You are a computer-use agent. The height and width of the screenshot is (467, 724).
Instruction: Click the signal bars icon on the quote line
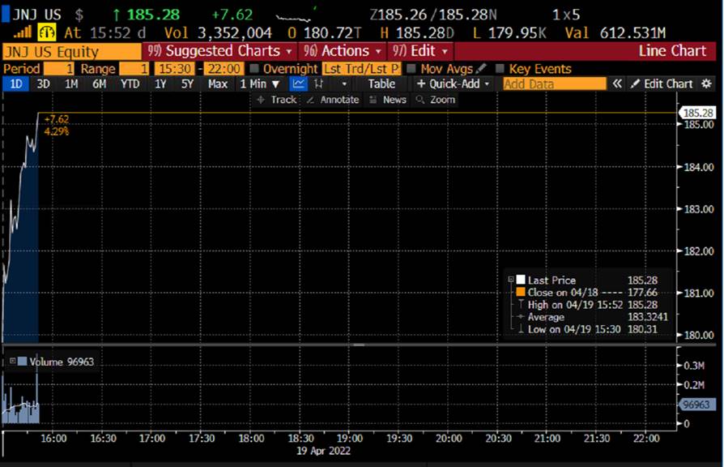click(22, 32)
